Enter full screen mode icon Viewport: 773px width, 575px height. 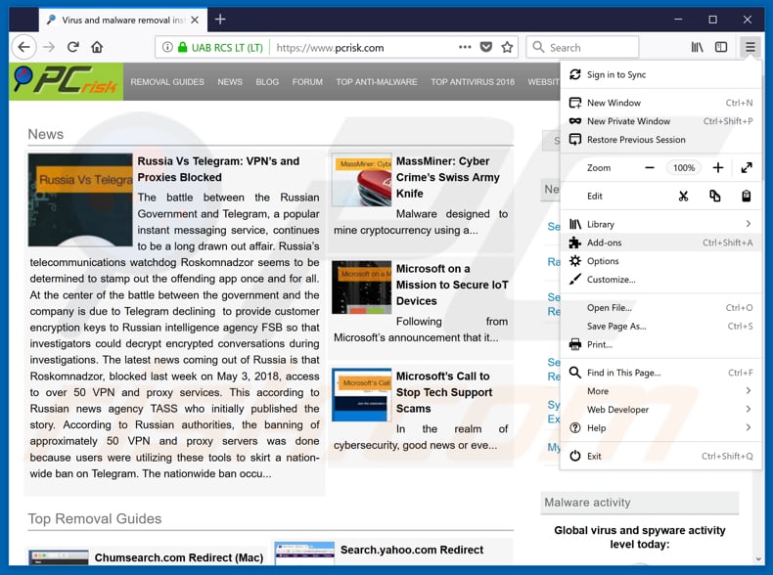tap(747, 168)
